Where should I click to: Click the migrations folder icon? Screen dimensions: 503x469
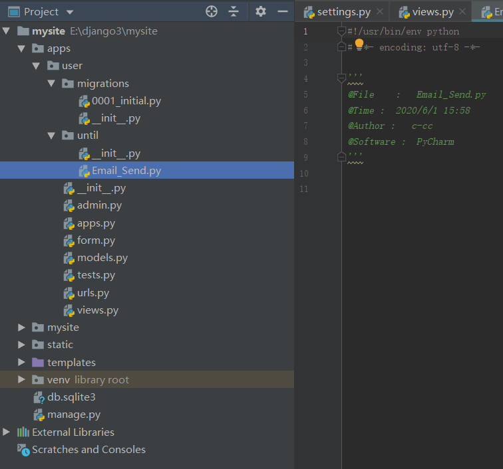click(x=68, y=83)
